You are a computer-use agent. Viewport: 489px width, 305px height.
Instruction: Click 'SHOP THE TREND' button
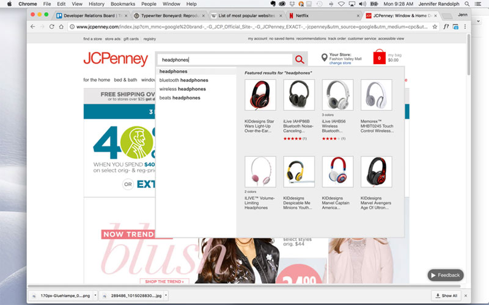[x=164, y=281]
